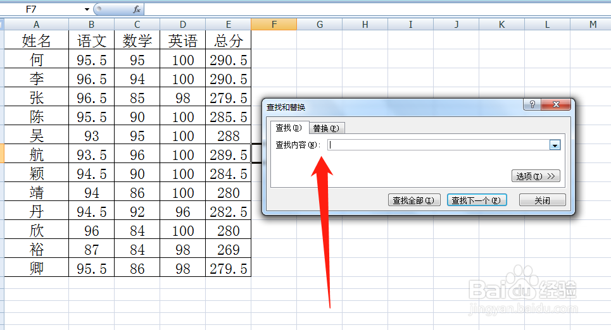Image resolution: width=611 pixels, height=330 pixels.
Task: Click total score cell 282.5
Action: (229, 211)
